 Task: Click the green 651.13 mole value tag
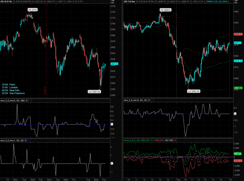[237, 154]
